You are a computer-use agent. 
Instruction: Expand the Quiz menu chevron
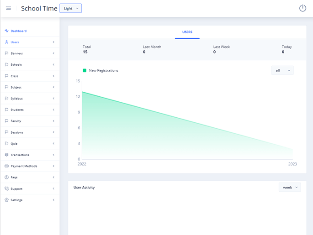point(53,143)
